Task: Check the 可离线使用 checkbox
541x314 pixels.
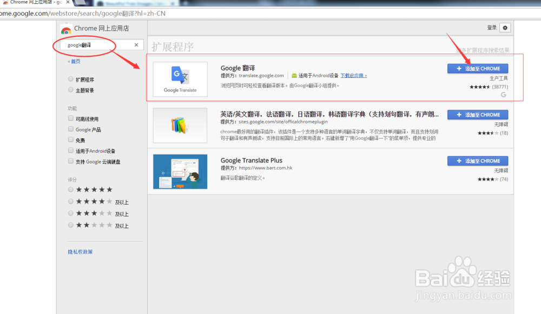Action: [71, 119]
